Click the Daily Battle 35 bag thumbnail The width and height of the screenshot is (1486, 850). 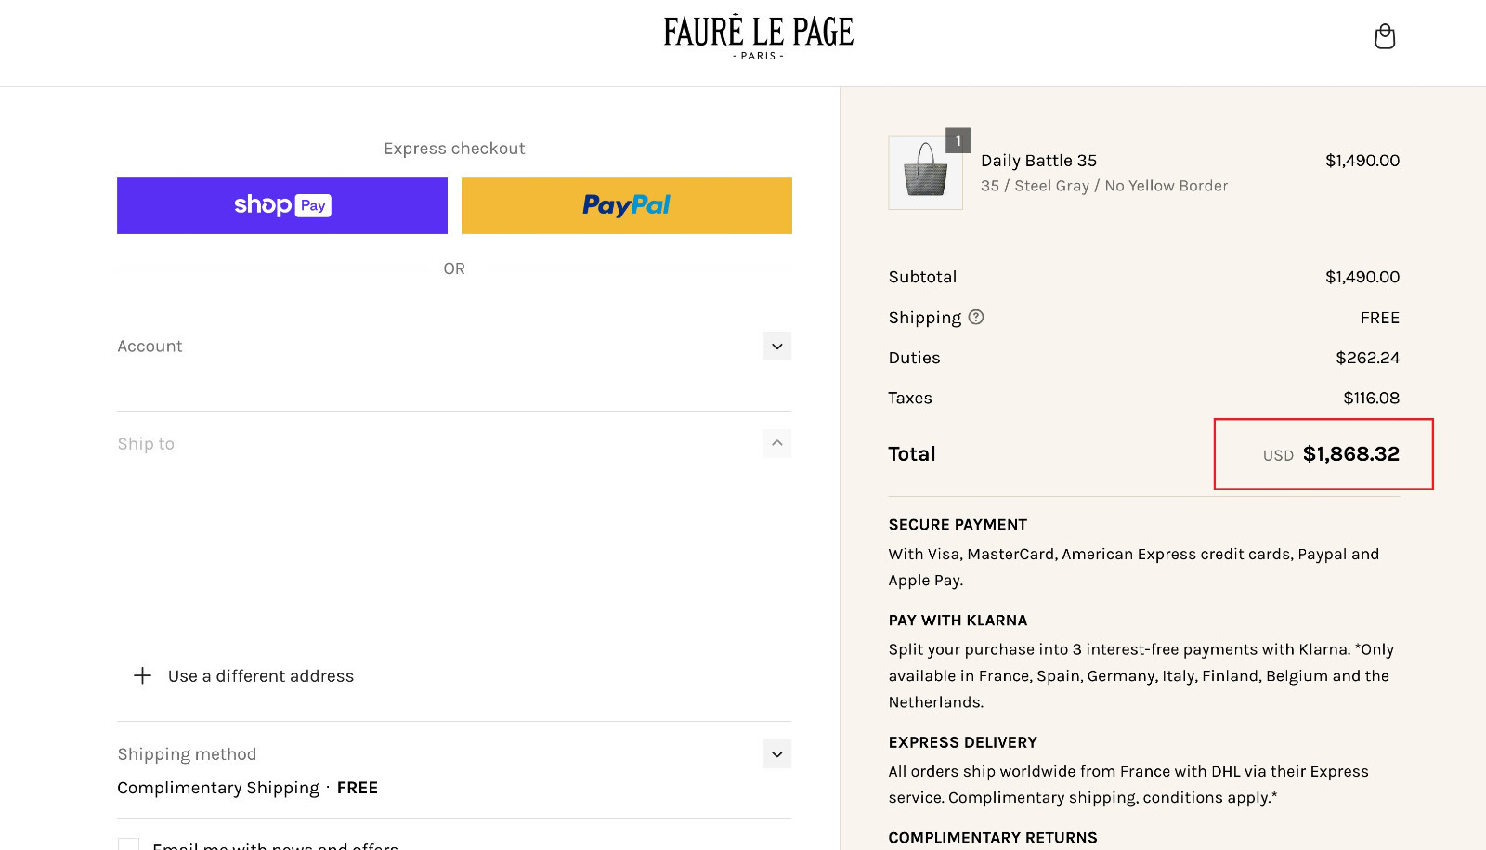[925, 173]
